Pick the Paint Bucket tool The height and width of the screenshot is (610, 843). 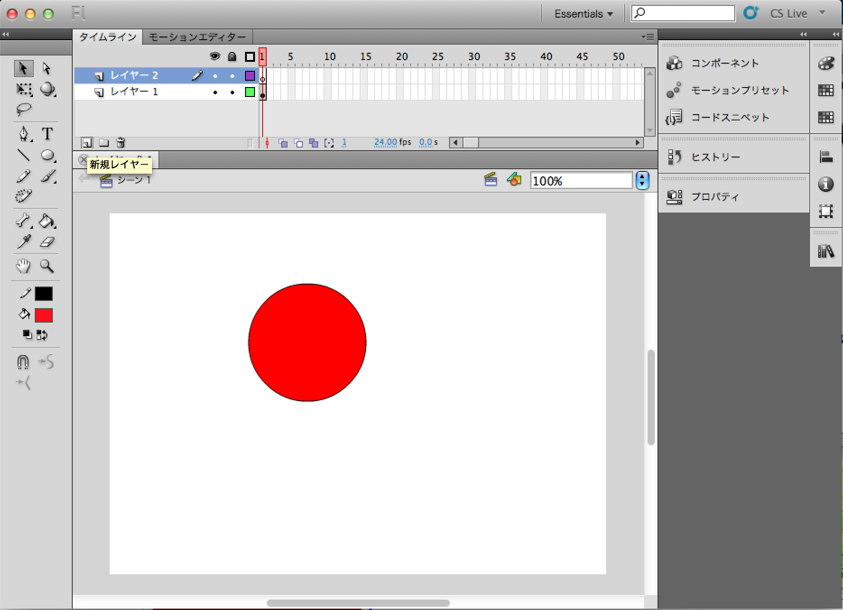click(x=47, y=221)
